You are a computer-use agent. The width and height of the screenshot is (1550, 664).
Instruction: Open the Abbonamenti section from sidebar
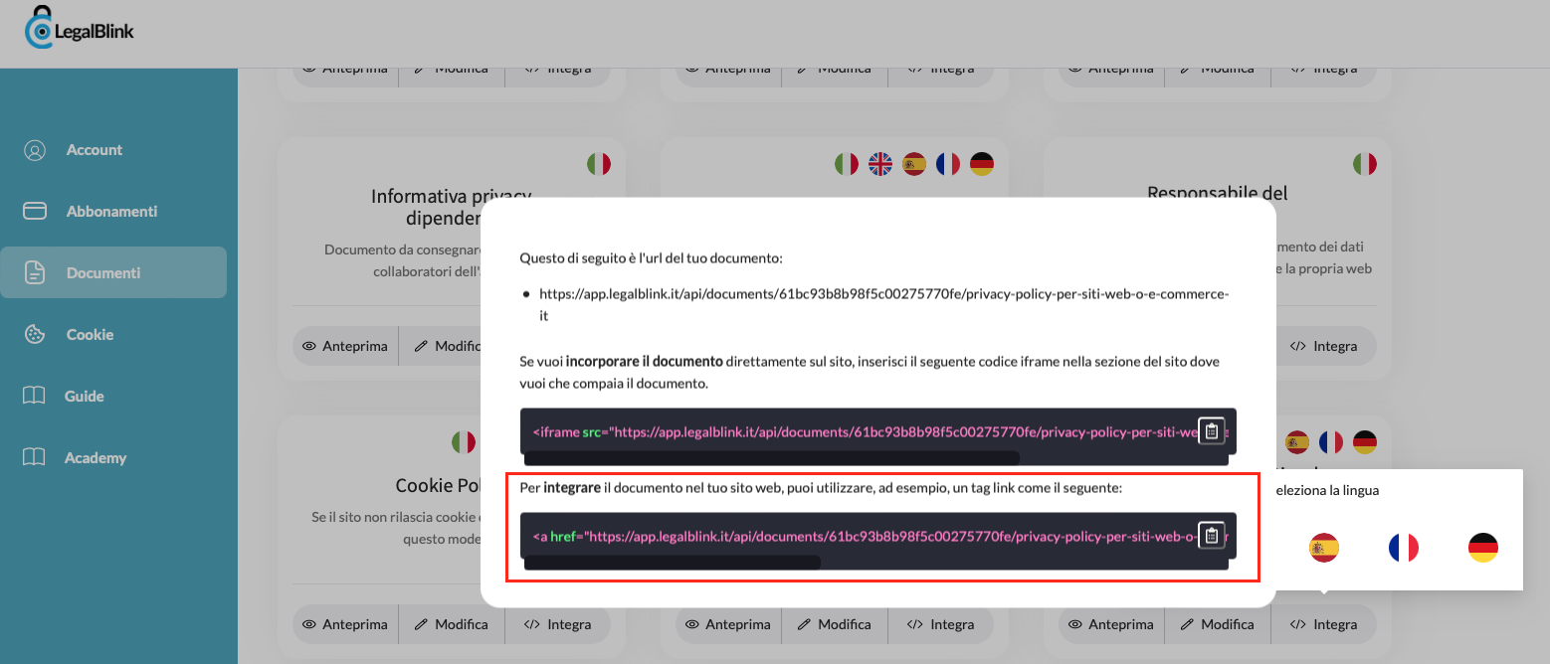pos(111,211)
